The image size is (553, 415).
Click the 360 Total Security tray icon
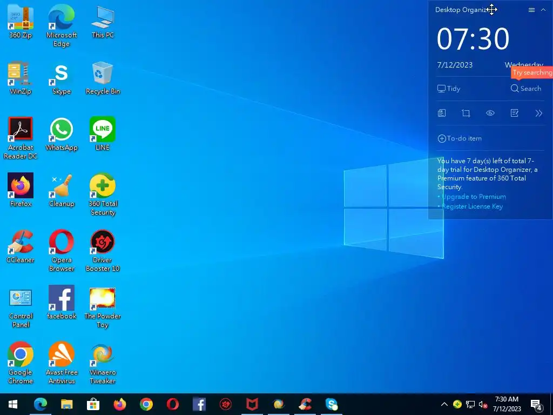[x=457, y=404]
